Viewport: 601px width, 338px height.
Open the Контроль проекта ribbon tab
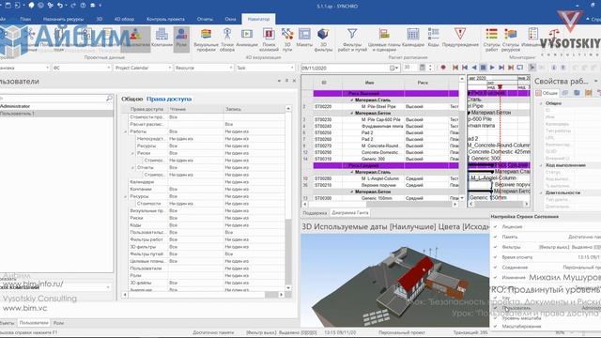165,19
